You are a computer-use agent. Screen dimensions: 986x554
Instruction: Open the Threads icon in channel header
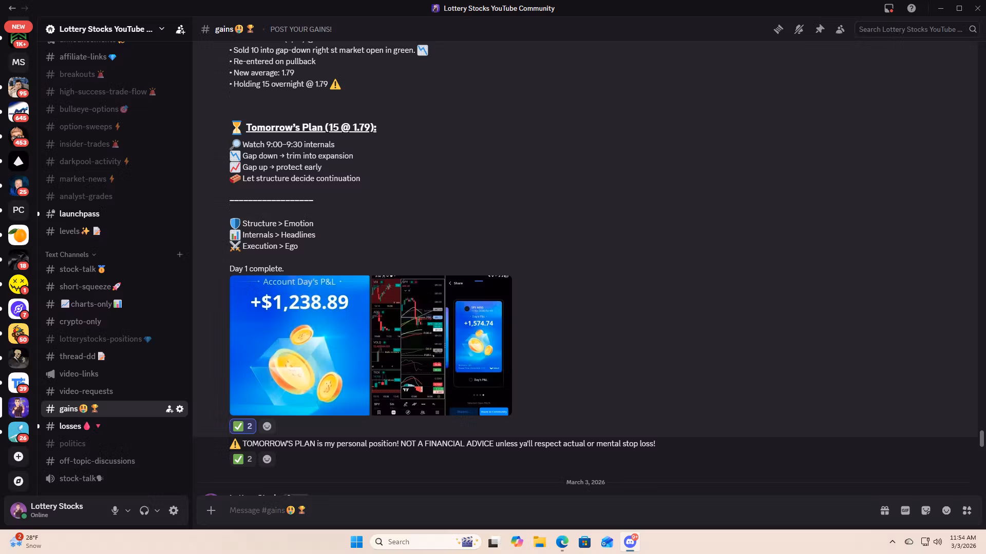pyautogui.click(x=779, y=29)
